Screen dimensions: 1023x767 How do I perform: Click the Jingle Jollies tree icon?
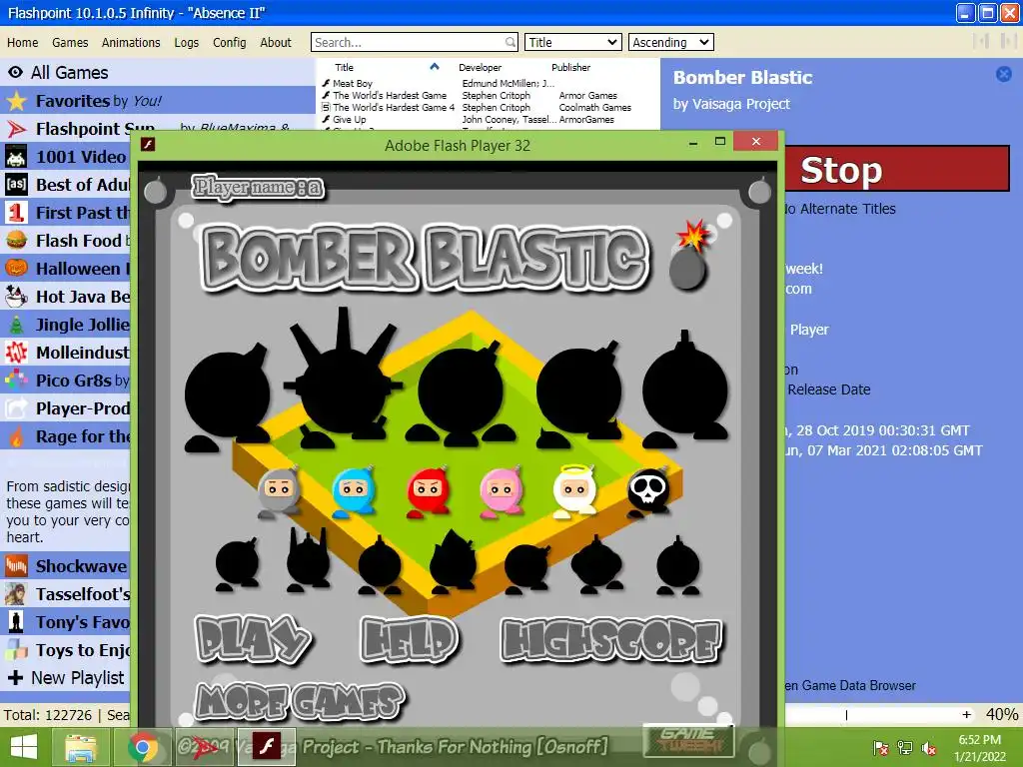coord(16,325)
